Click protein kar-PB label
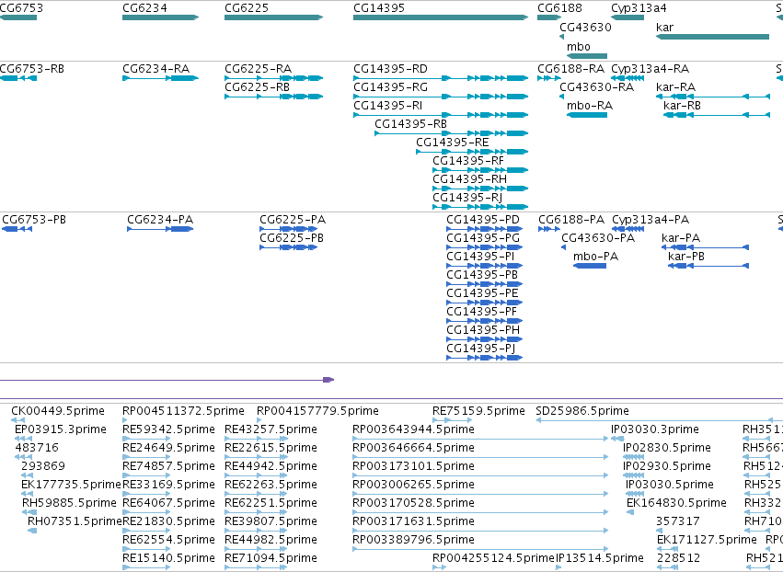783x572 pixels. pyautogui.click(x=686, y=257)
